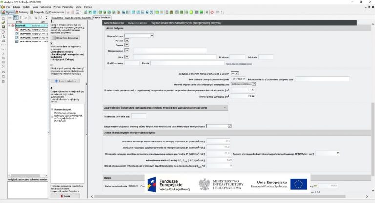Click the highlighted tree view mode icon
Viewport: 375px width, 203px height.
coord(16,18)
